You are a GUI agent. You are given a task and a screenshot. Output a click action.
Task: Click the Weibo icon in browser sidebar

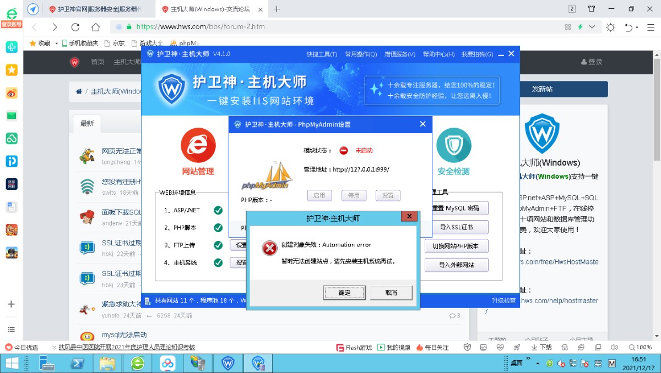[x=12, y=93]
